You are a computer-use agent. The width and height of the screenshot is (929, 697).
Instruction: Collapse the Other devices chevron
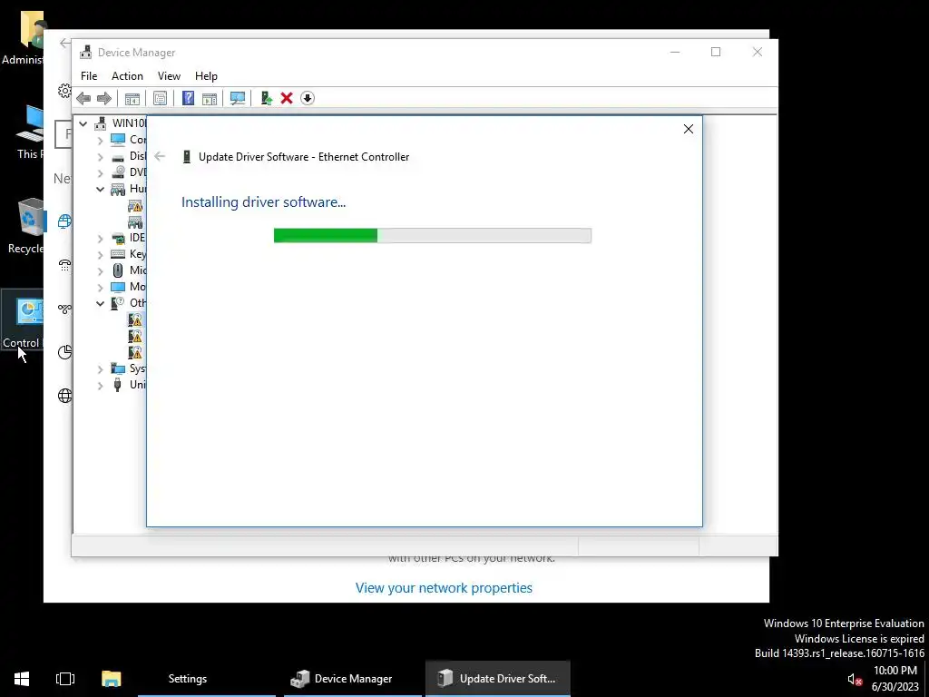(100, 303)
